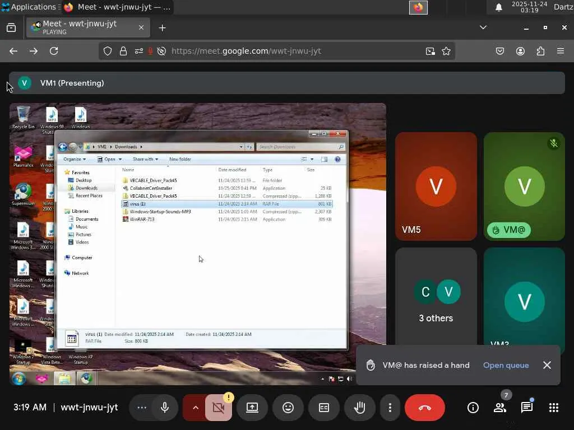574x430 pixels.
Task: Open Firefox application menu
Action: (x=561, y=51)
